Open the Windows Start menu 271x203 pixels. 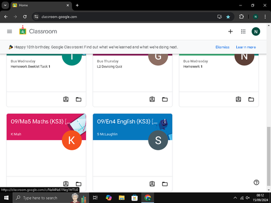tap(7, 198)
